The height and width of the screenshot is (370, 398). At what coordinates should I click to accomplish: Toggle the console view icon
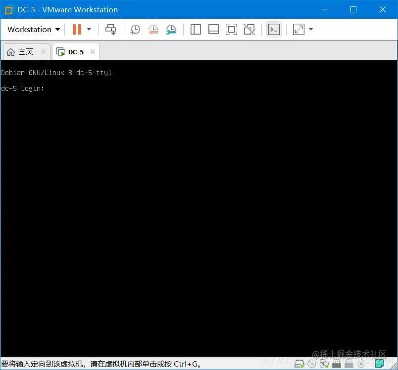click(x=274, y=29)
